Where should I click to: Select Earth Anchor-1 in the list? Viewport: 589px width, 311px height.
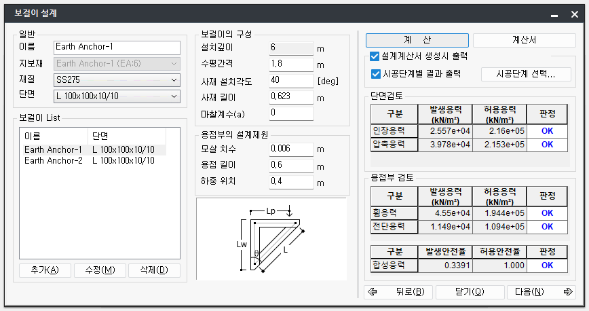(54, 149)
